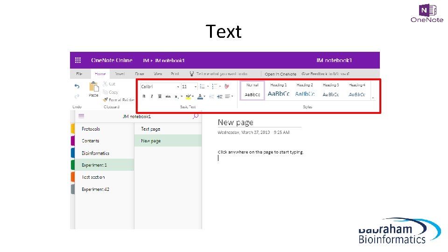This screenshot has width=448, height=252.
Task: Click the Tell me what you want field
Action: coord(222,74)
